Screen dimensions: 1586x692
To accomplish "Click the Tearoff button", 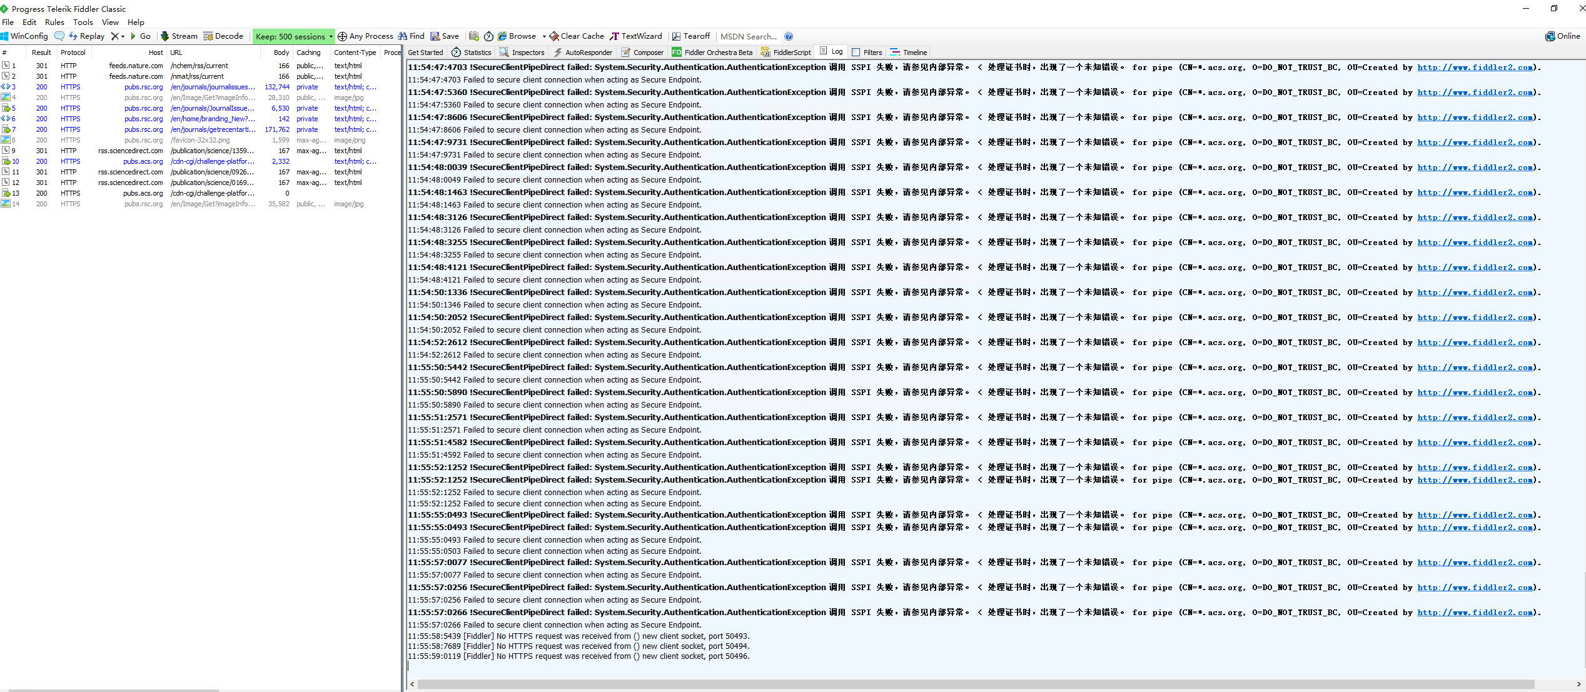I will [x=691, y=36].
